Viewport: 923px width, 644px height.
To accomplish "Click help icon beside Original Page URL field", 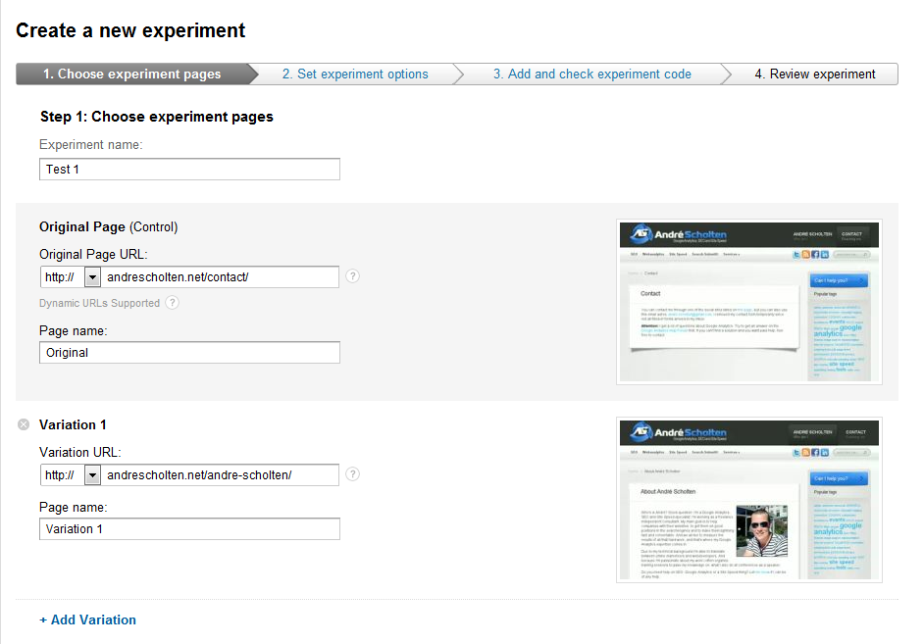I will pyautogui.click(x=353, y=276).
